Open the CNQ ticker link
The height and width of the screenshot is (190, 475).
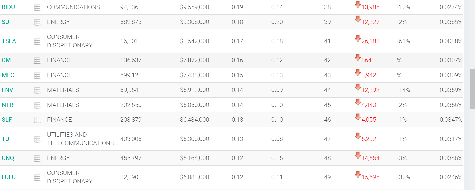tap(8, 158)
